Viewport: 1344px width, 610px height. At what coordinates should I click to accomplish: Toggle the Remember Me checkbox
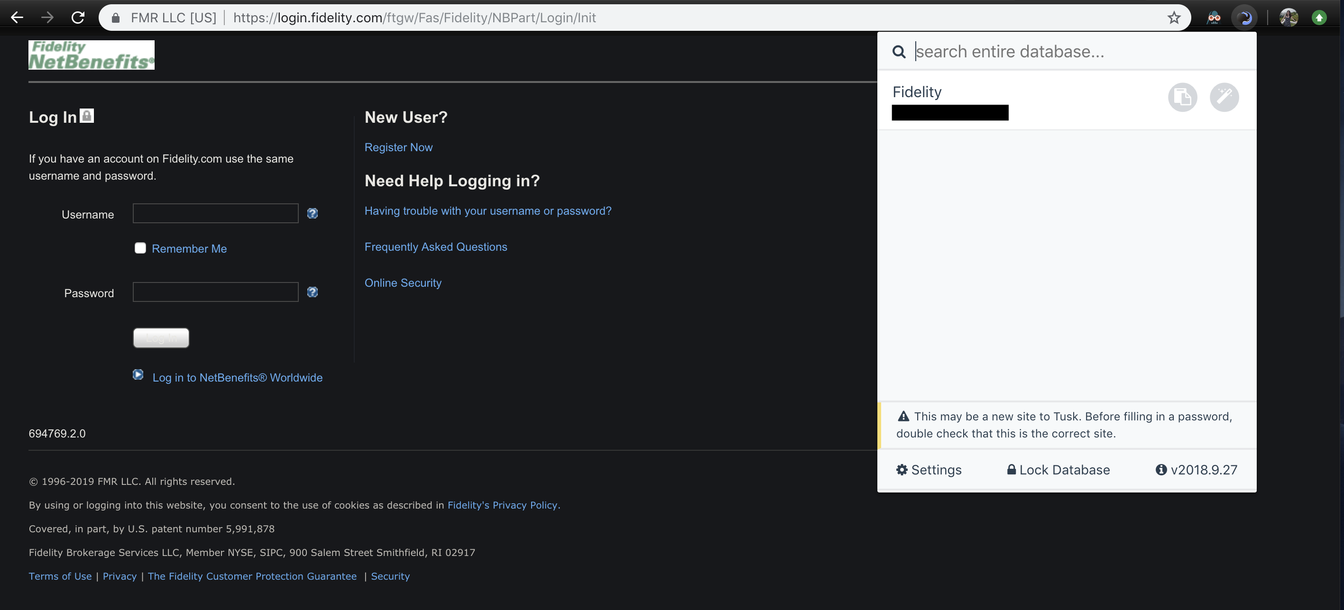[x=139, y=248]
